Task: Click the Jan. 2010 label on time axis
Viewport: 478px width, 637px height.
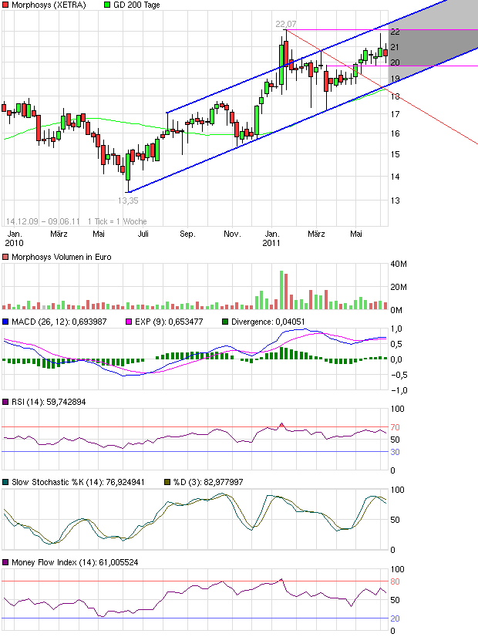Action: click(14, 237)
